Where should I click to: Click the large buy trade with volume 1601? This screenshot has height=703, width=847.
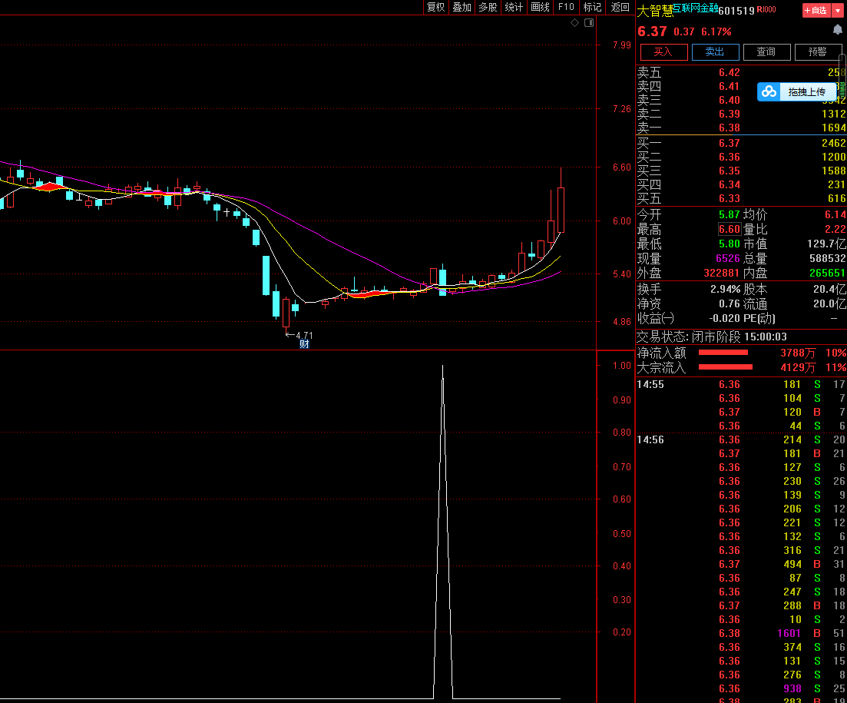pyautogui.click(x=741, y=633)
